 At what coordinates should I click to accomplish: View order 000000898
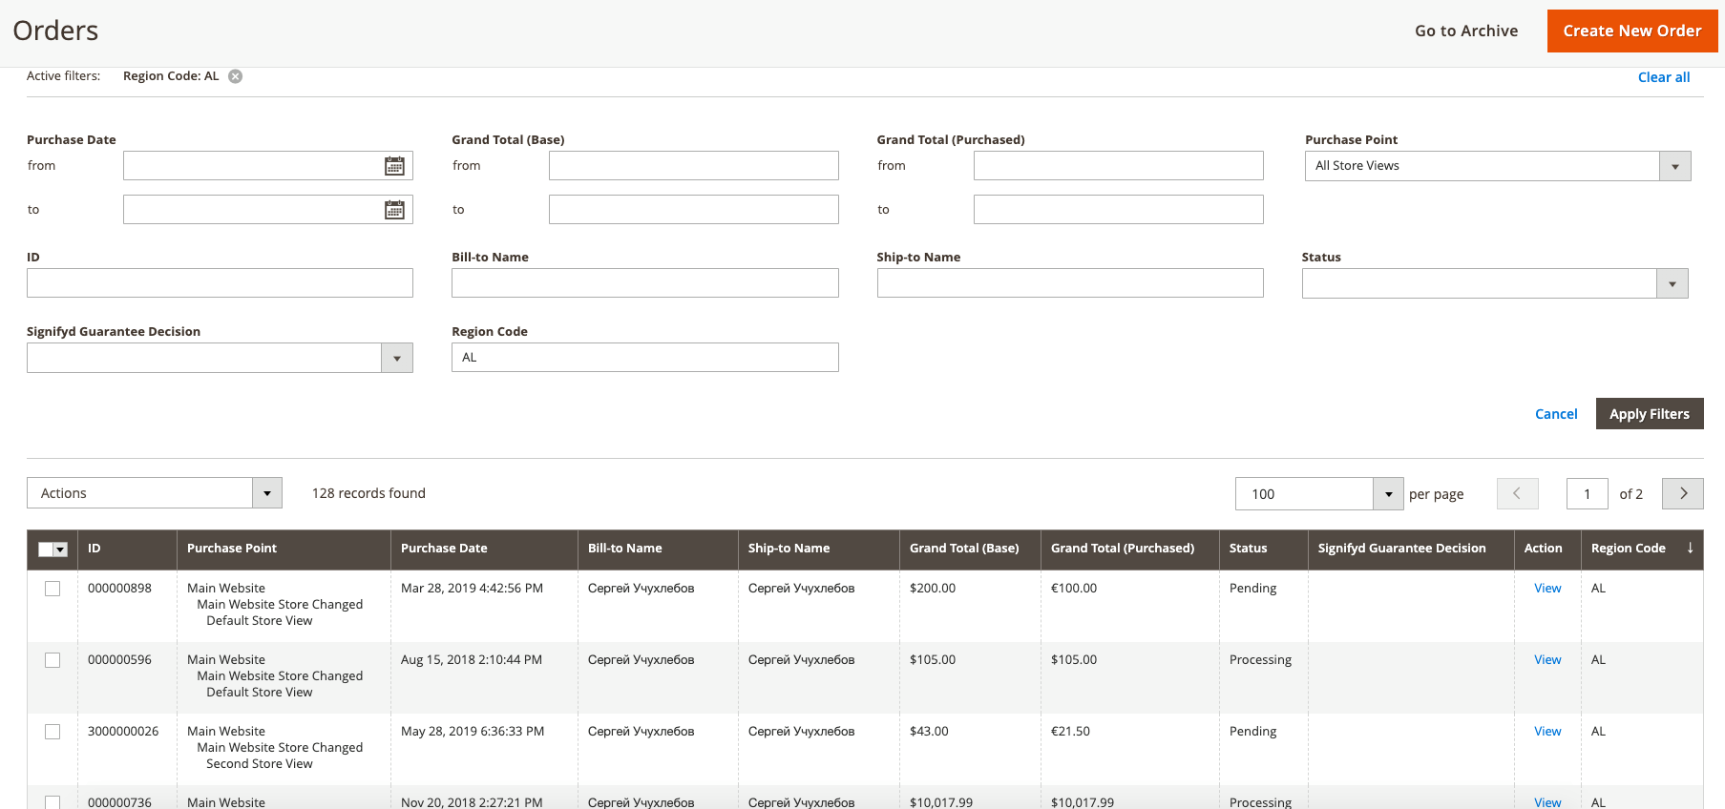click(x=1547, y=588)
